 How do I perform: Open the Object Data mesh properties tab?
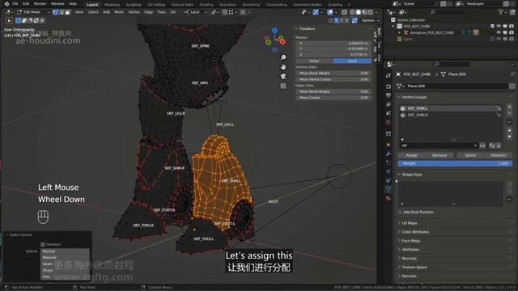point(388,189)
